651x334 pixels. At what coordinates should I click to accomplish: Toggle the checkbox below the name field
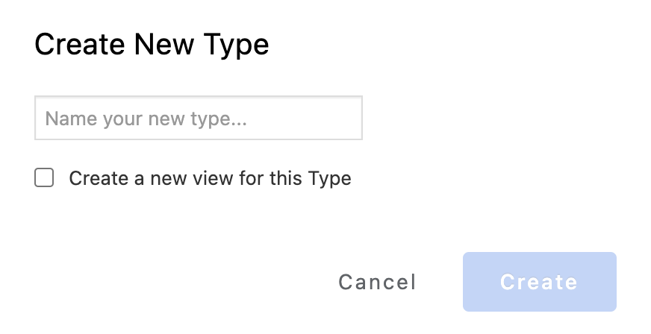44,178
